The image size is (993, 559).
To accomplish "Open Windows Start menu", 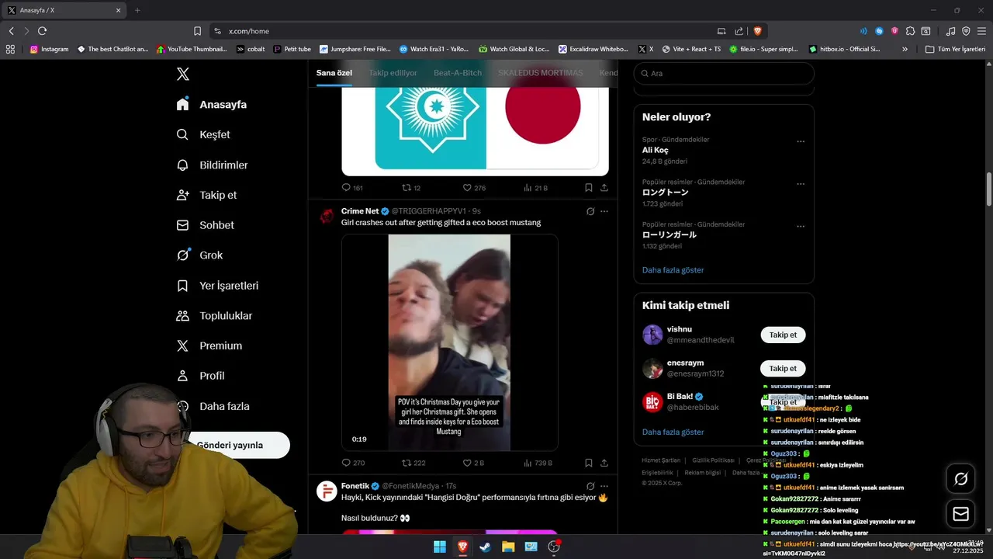I will click(440, 547).
